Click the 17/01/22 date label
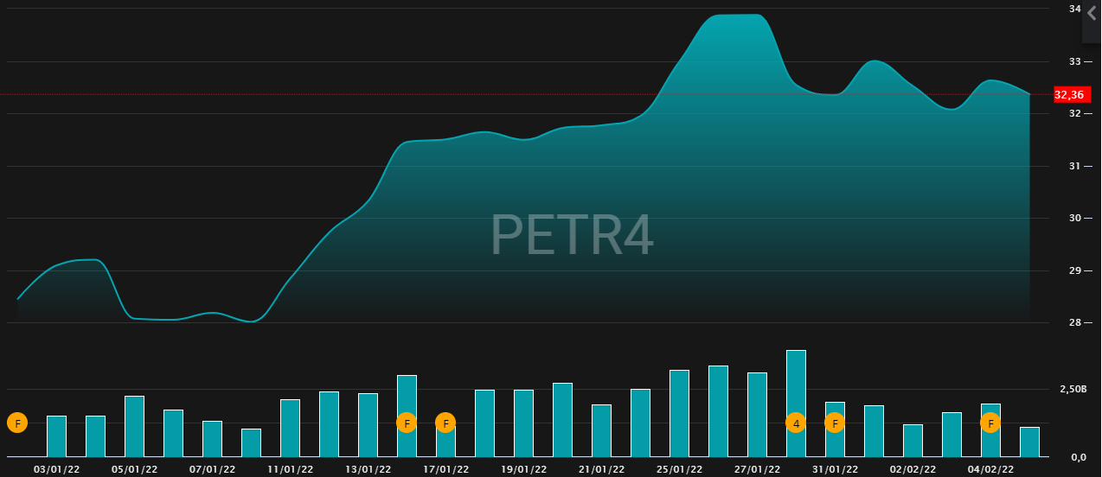This screenshot has width=1102, height=477. tap(445, 469)
